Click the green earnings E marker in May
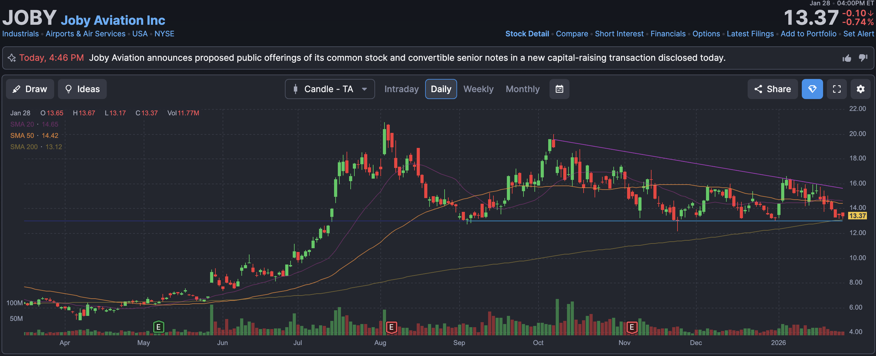Viewport: 876px width, 356px height. (x=158, y=327)
